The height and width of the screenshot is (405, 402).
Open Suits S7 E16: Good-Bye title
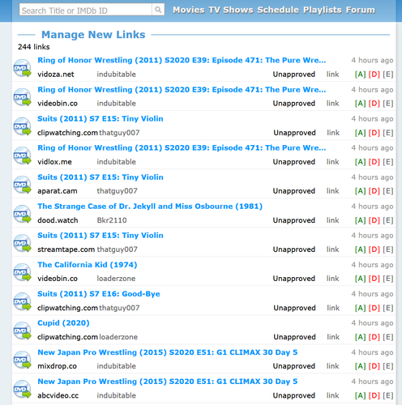(x=99, y=294)
